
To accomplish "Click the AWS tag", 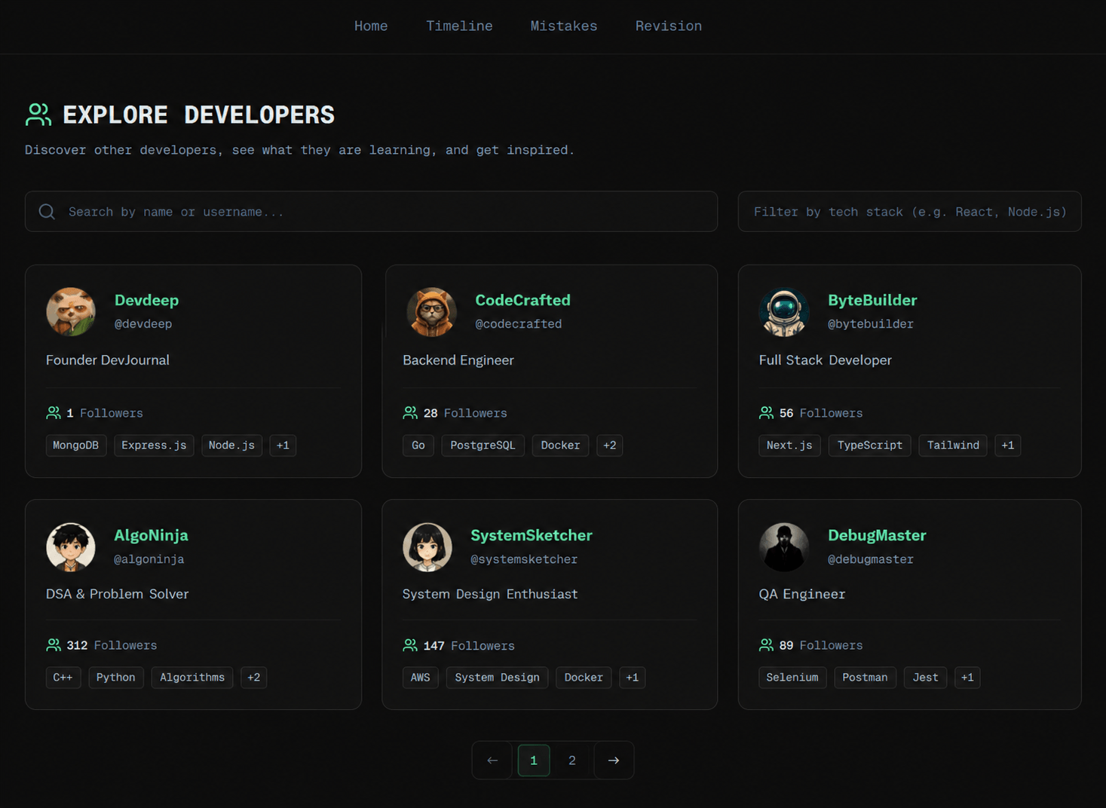I will tap(421, 678).
